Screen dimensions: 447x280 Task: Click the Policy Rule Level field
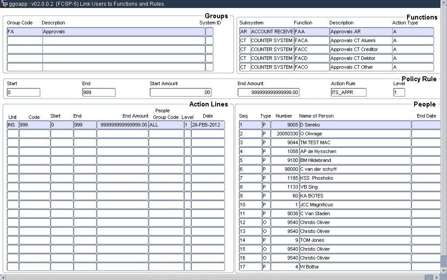tap(399, 93)
